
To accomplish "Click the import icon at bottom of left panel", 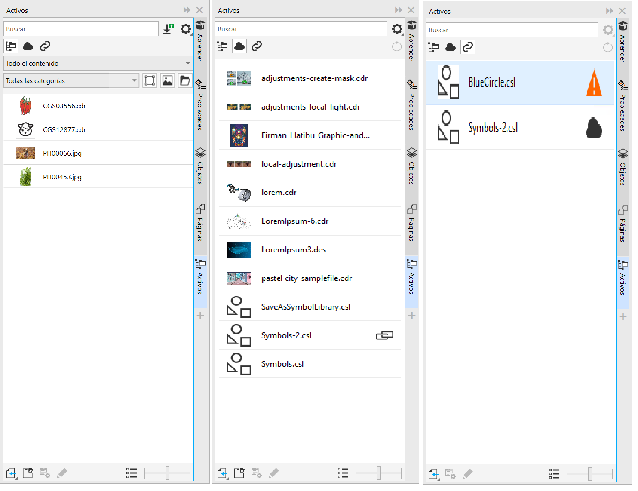I will [11, 473].
